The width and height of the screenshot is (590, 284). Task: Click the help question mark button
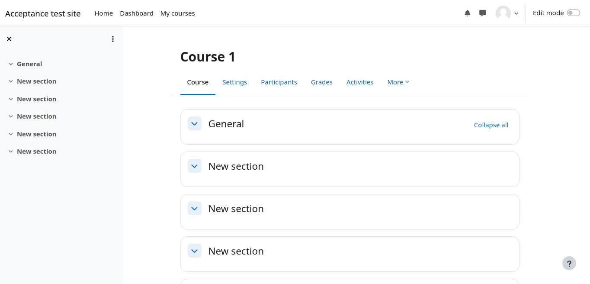coord(569,263)
